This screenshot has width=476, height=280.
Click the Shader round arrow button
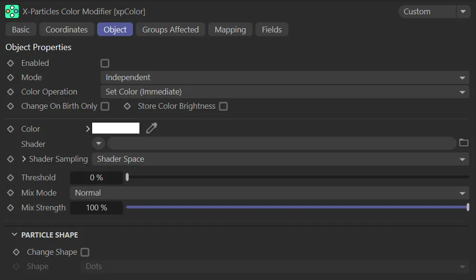tap(98, 143)
